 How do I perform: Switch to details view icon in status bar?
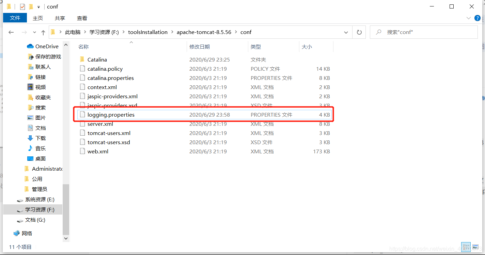pyautogui.click(x=466, y=247)
